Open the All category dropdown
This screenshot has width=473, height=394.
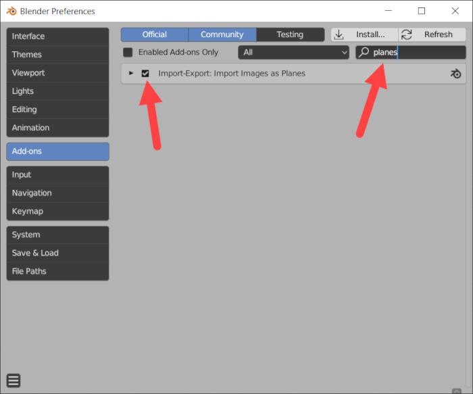pyautogui.click(x=293, y=52)
